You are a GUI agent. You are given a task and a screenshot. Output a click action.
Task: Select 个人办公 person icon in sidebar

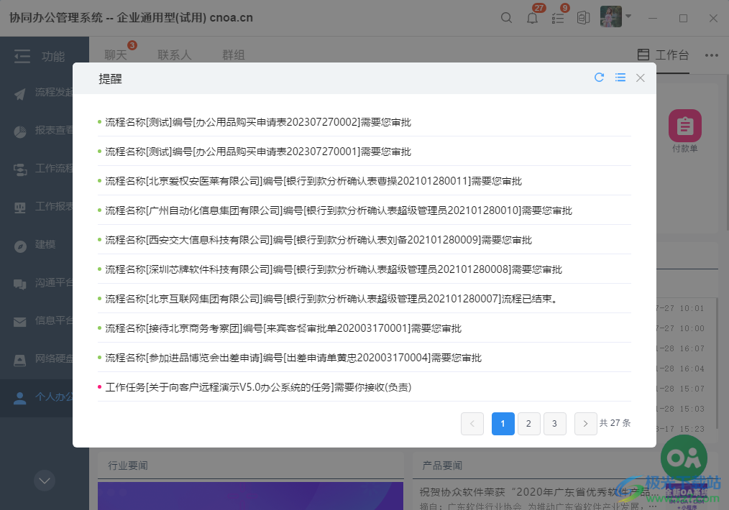(x=20, y=398)
